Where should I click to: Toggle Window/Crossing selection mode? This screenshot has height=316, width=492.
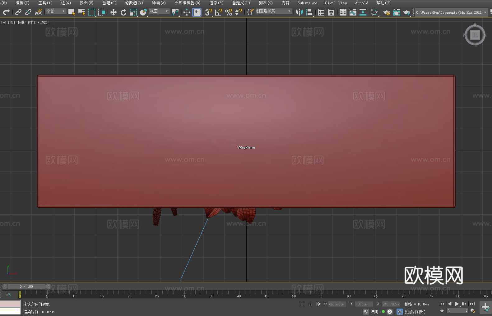[x=102, y=12]
